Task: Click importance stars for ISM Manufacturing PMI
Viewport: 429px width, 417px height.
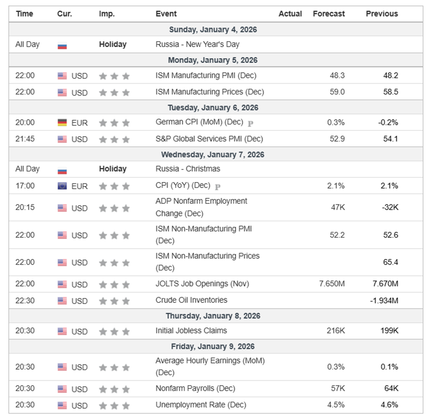Action: point(114,76)
